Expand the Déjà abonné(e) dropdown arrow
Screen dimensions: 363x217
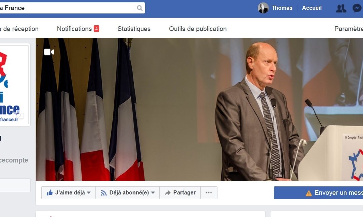point(153,193)
